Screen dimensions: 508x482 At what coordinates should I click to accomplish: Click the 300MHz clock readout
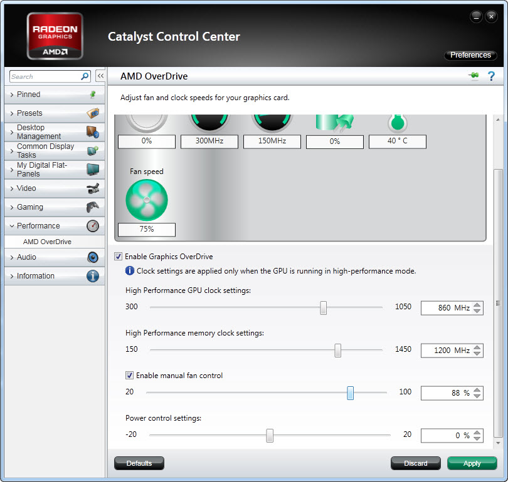209,141
